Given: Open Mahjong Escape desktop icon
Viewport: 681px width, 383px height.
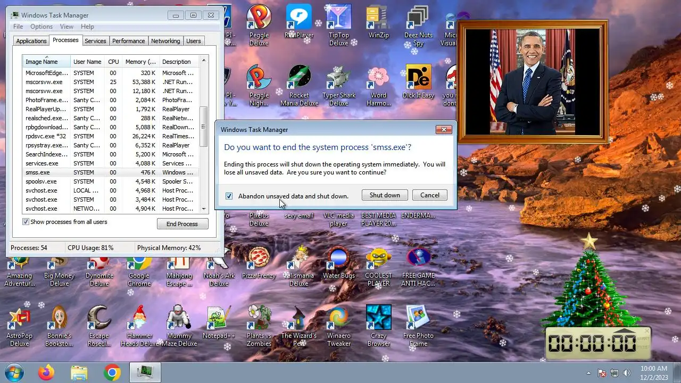Looking at the screenshot, I should [x=179, y=269].
